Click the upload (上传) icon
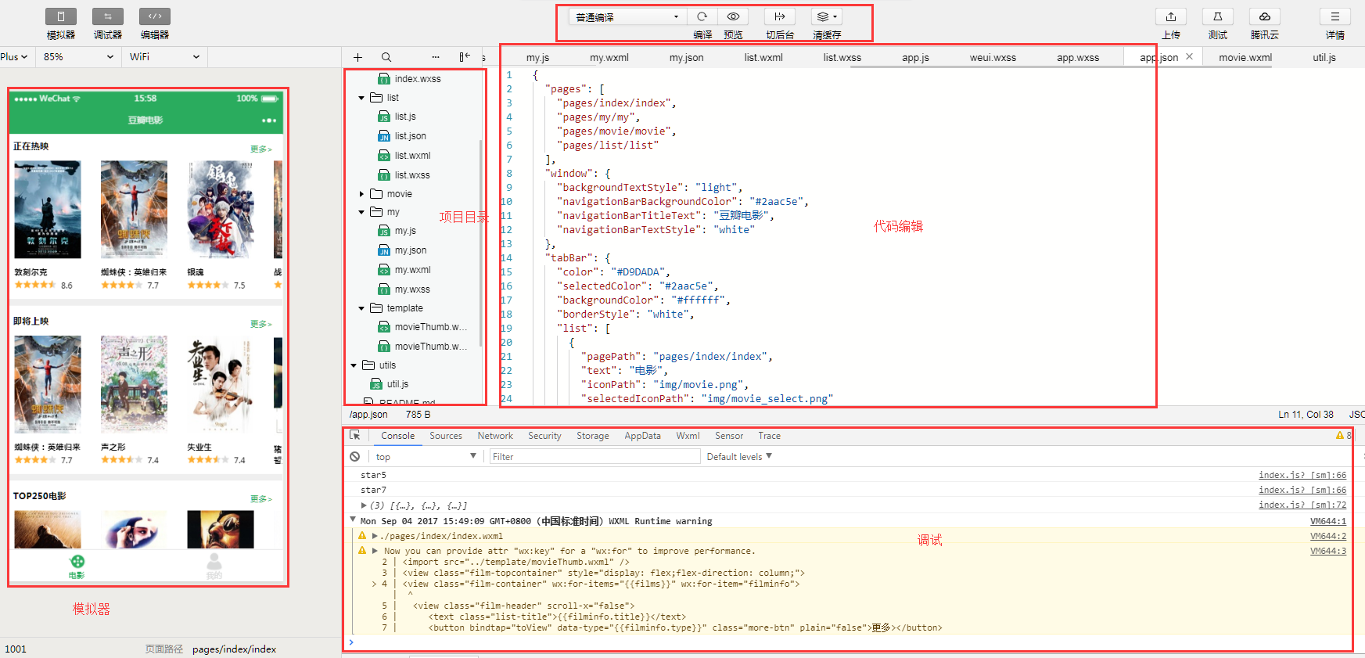1365x658 pixels. [1171, 16]
